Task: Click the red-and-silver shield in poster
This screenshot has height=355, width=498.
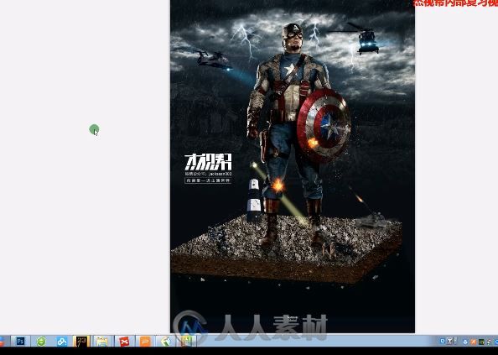Action: coord(324,126)
